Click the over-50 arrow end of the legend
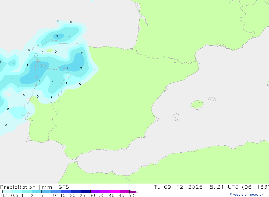The image size is (269, 197). coord(134,192)
